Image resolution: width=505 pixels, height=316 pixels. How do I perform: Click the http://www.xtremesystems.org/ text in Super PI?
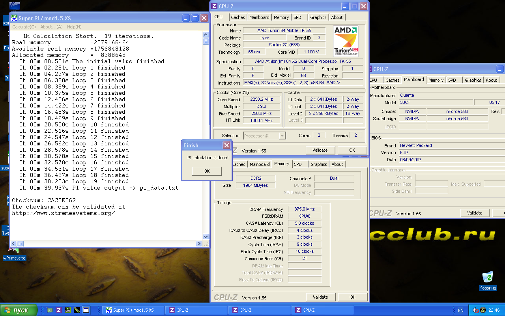click(x=64, y=213)
